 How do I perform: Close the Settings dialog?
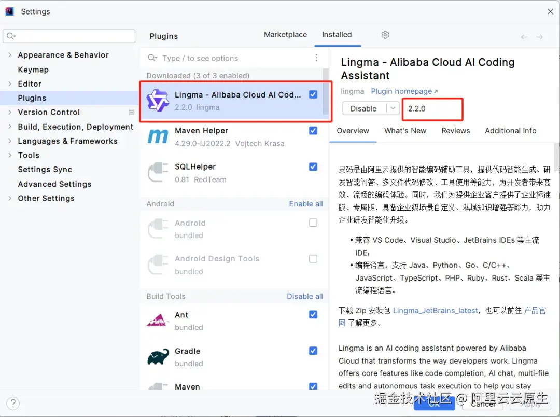point(550,11)
